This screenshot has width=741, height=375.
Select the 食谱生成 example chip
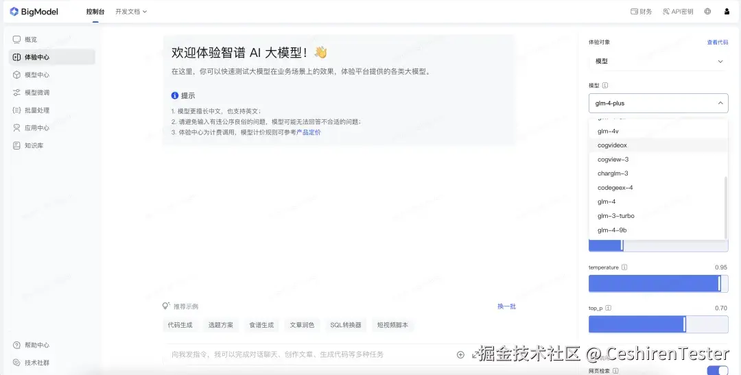261,325
